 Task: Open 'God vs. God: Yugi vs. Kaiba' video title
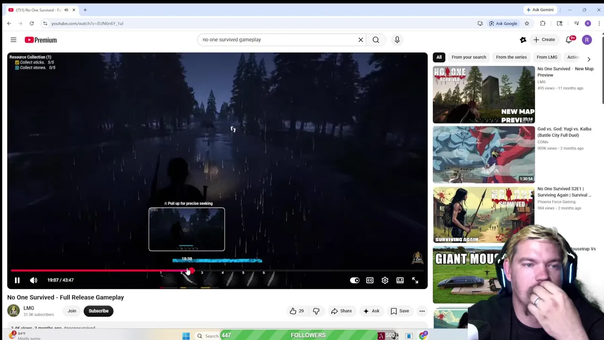[x=564, y=132]
